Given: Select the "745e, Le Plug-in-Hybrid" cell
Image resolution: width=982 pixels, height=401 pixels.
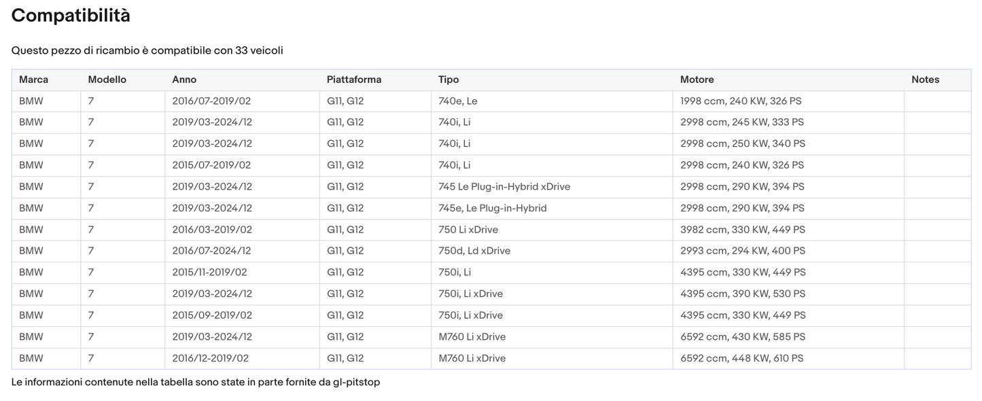Looking at the screenshot, I should [493, 208].
